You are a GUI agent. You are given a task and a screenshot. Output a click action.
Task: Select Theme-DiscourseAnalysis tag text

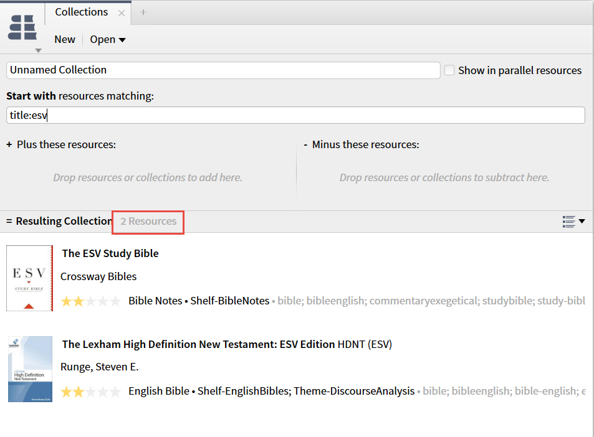[x=354, y=391]
